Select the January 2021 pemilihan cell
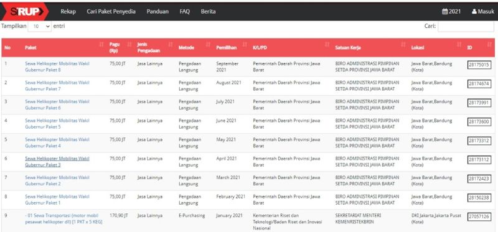Viewport: 498px width, 232px height. (x=229, y=215)
